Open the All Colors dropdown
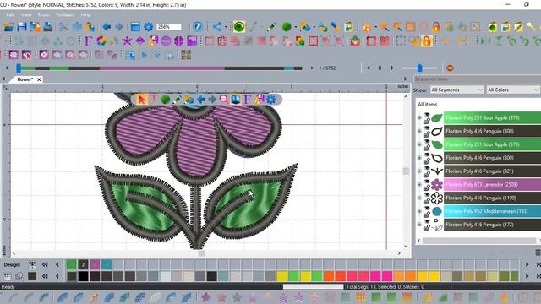This screenshot has height=304, width=541. pos(513,90)
